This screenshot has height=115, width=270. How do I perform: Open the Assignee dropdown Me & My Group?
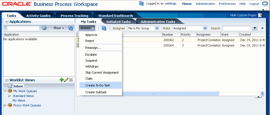pyautogui.click(x=143, y=28)
